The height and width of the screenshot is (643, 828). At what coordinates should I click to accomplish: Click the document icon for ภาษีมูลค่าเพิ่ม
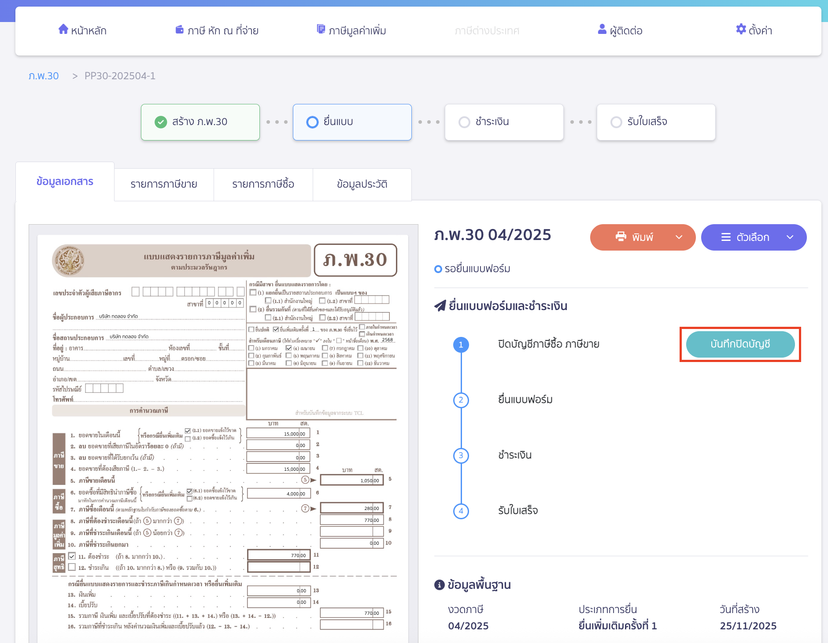[321, 29]
